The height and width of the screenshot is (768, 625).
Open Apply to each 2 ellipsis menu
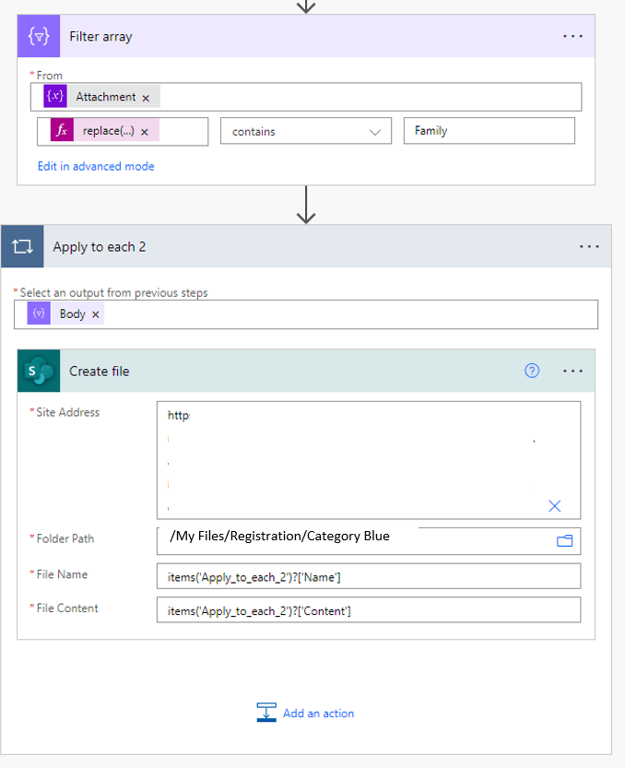point(589,246)
